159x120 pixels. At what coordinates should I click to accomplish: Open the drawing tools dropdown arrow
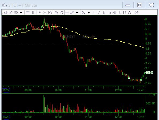click(77, 13)
